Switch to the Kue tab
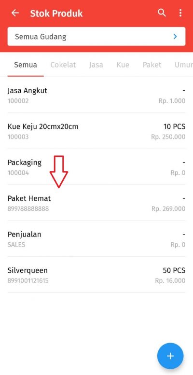Screen dimensions: 193x375 tap(123, 65)
